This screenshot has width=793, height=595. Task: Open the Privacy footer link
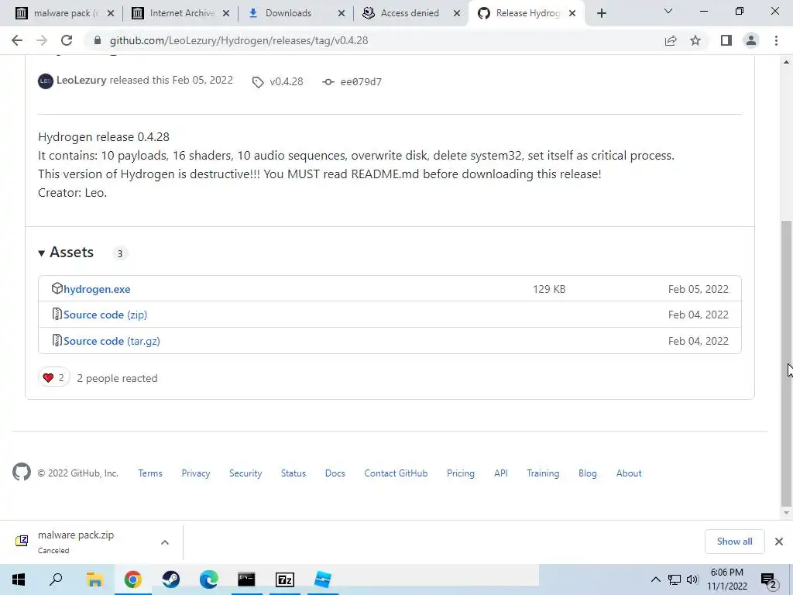click(x=196, y=473)
